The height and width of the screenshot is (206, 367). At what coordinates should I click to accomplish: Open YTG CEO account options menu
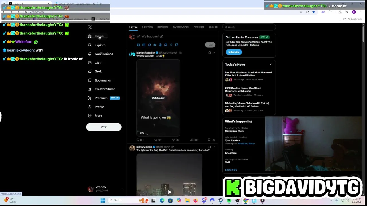point(122,189)
